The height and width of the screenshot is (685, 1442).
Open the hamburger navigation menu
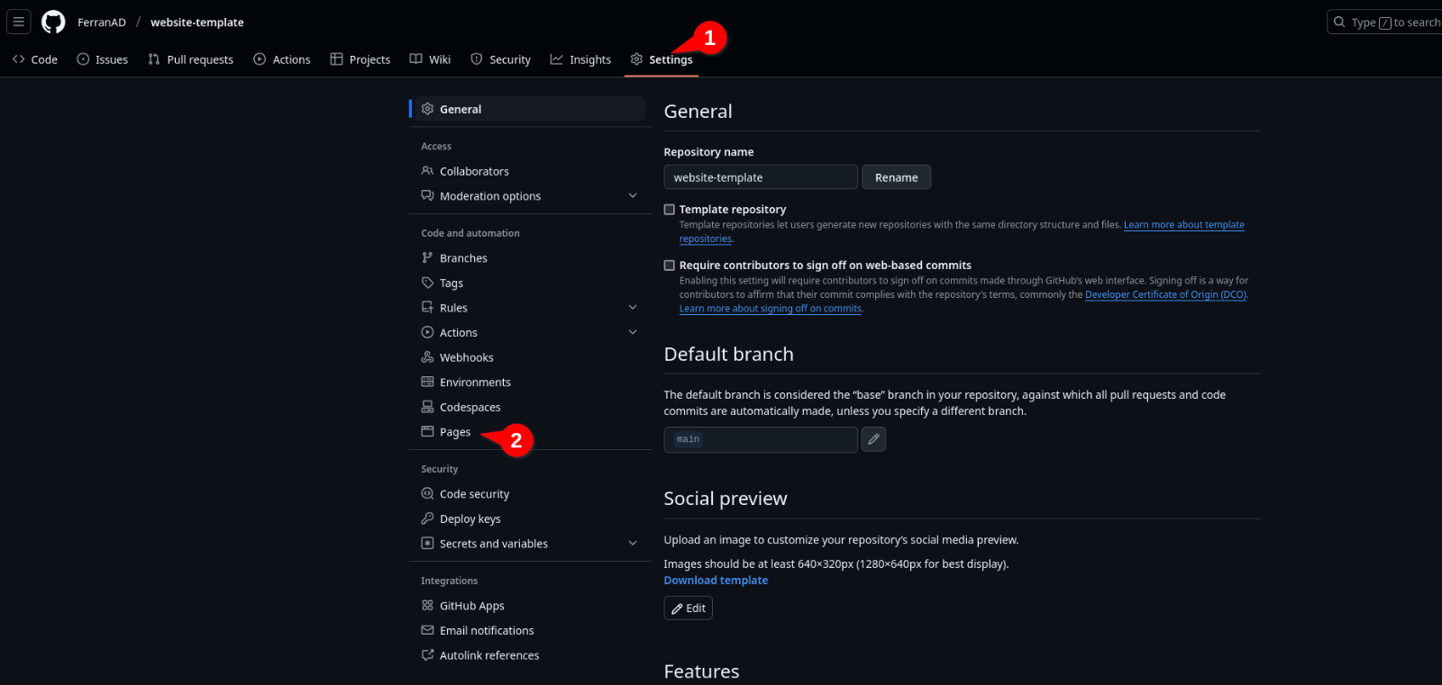[18, 22]
